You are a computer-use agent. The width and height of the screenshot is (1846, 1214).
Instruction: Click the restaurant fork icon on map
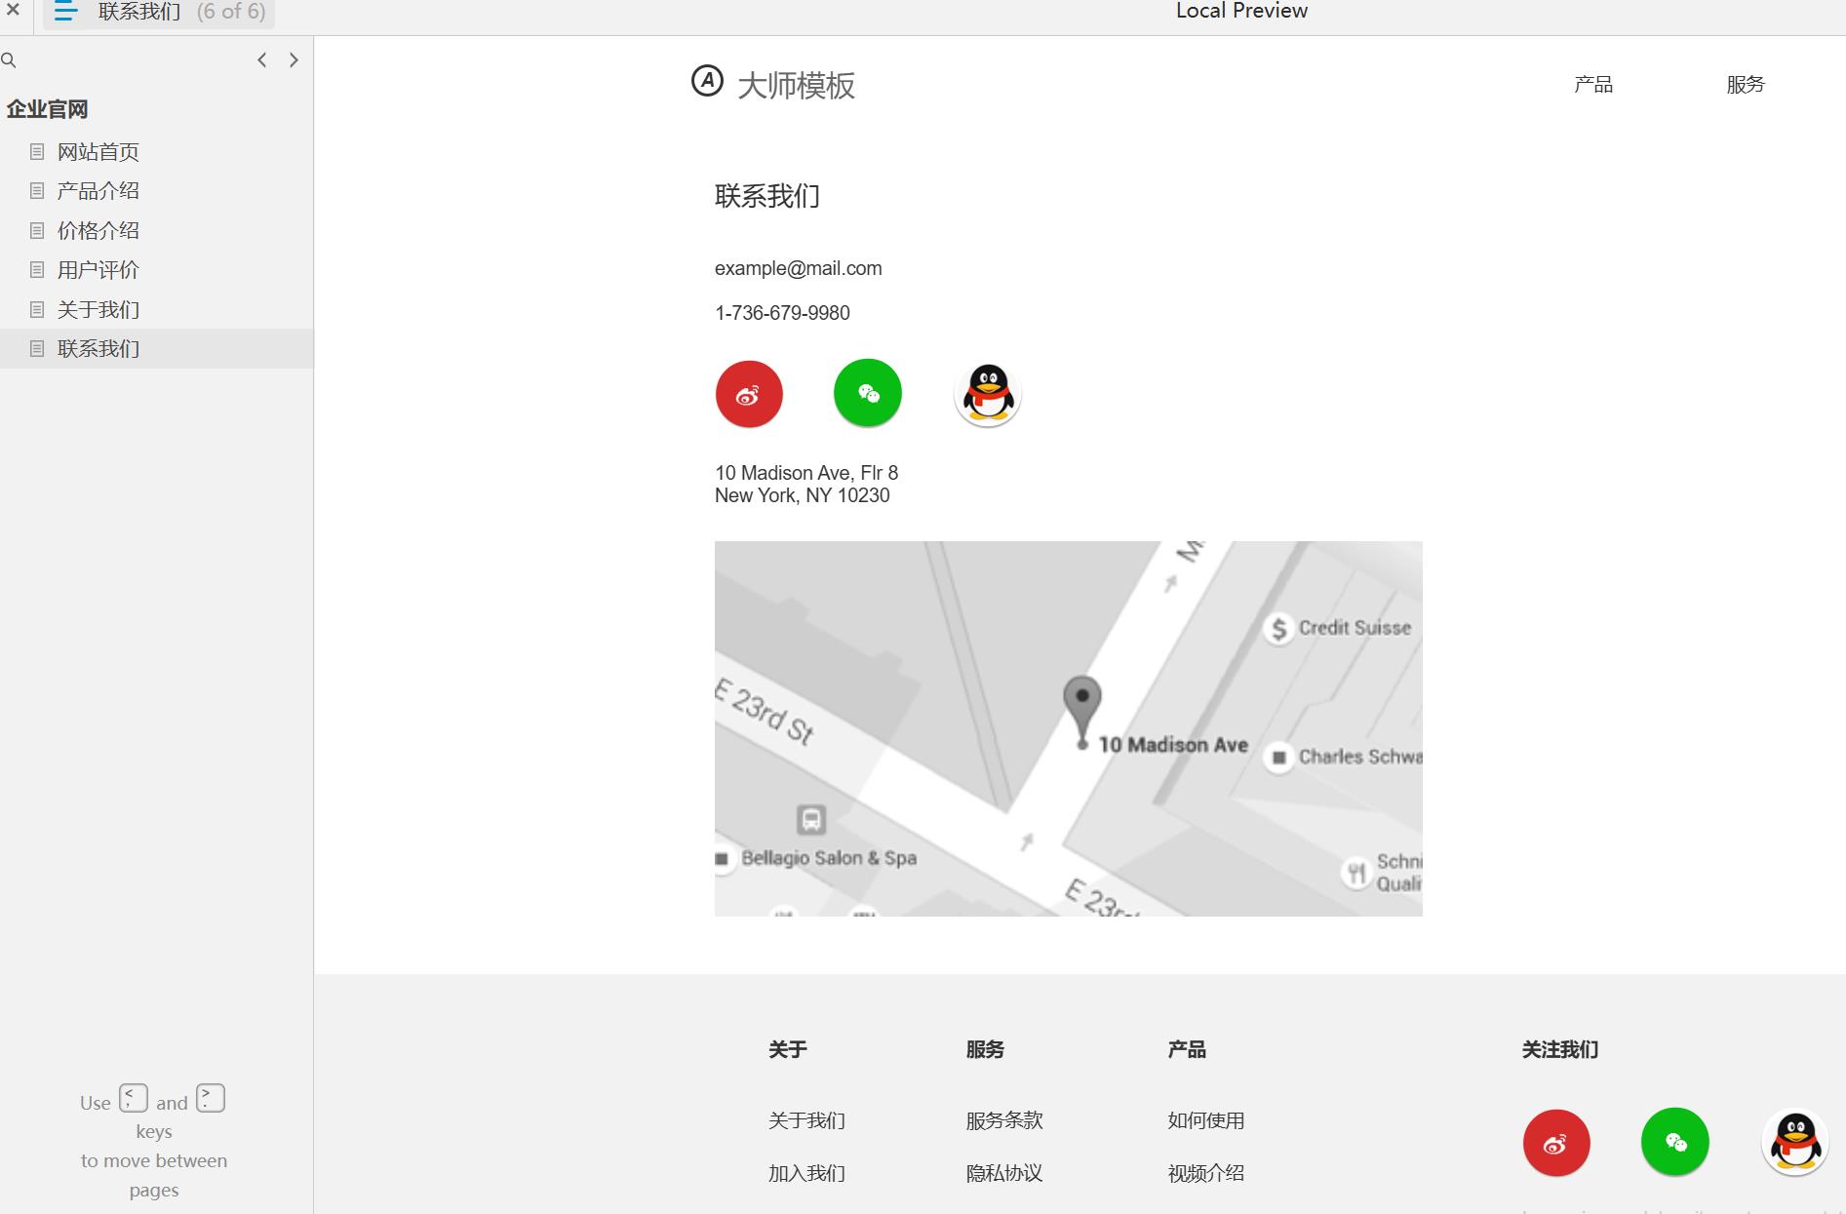coord(1355,873)
